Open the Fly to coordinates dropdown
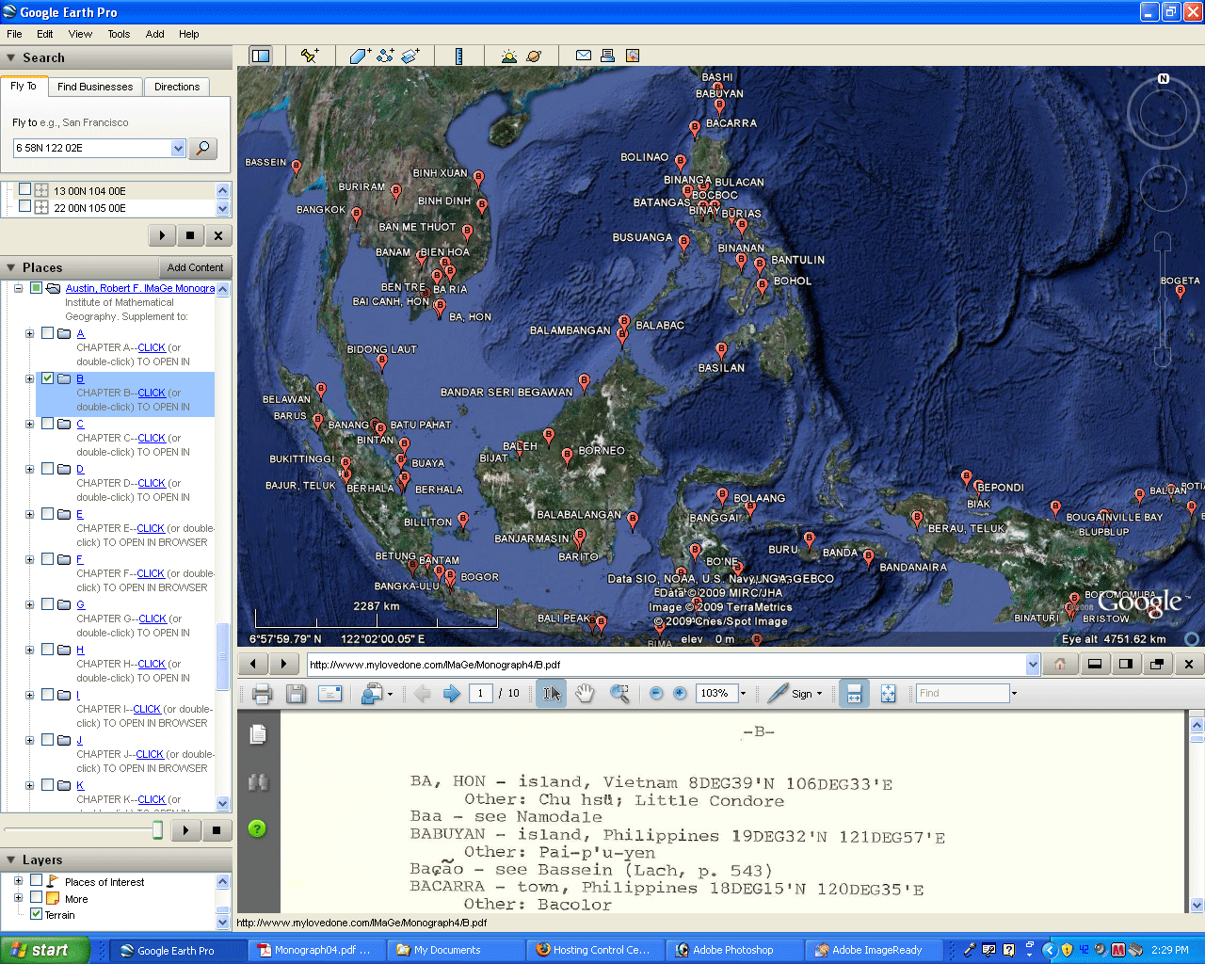 [x=178, y=148]
